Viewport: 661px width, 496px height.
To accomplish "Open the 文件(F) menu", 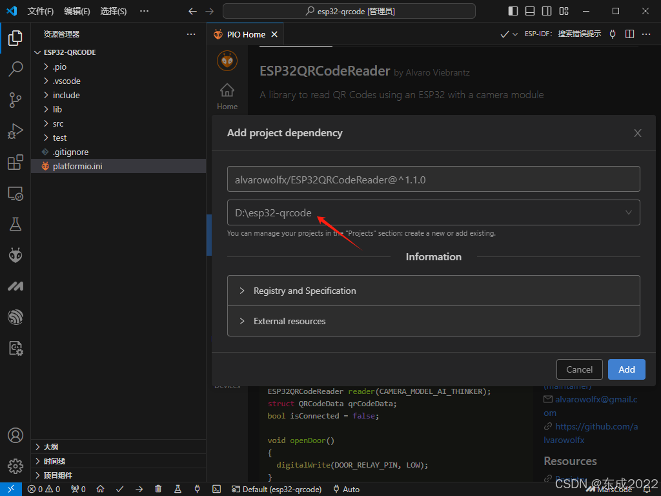I will (41, 12).
